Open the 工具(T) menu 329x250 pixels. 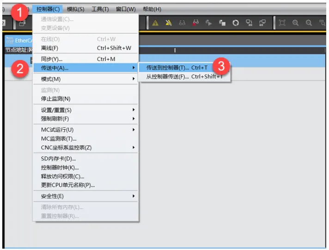(100, 9)
